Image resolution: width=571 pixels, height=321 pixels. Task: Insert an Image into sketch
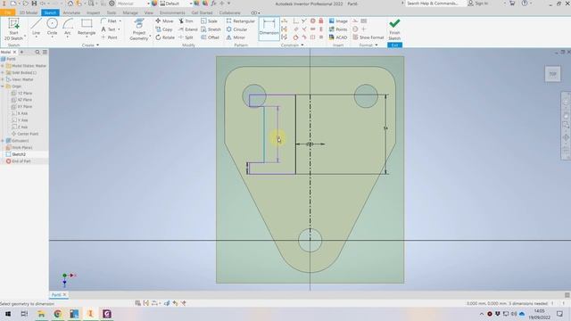point(338,21)
